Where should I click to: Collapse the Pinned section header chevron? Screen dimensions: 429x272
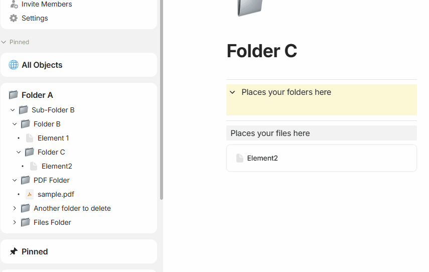click(4, 42)
